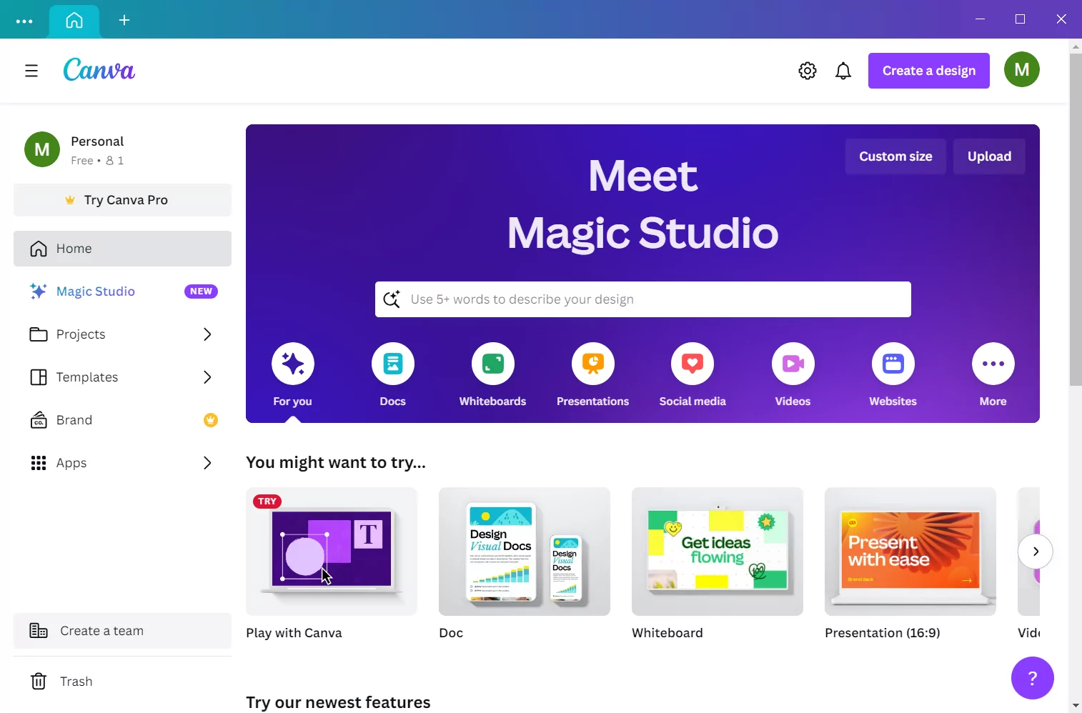Click the NEW badge beside Magic Studio
Viewport: 1082px width, 713px height.
pos(201,291)
